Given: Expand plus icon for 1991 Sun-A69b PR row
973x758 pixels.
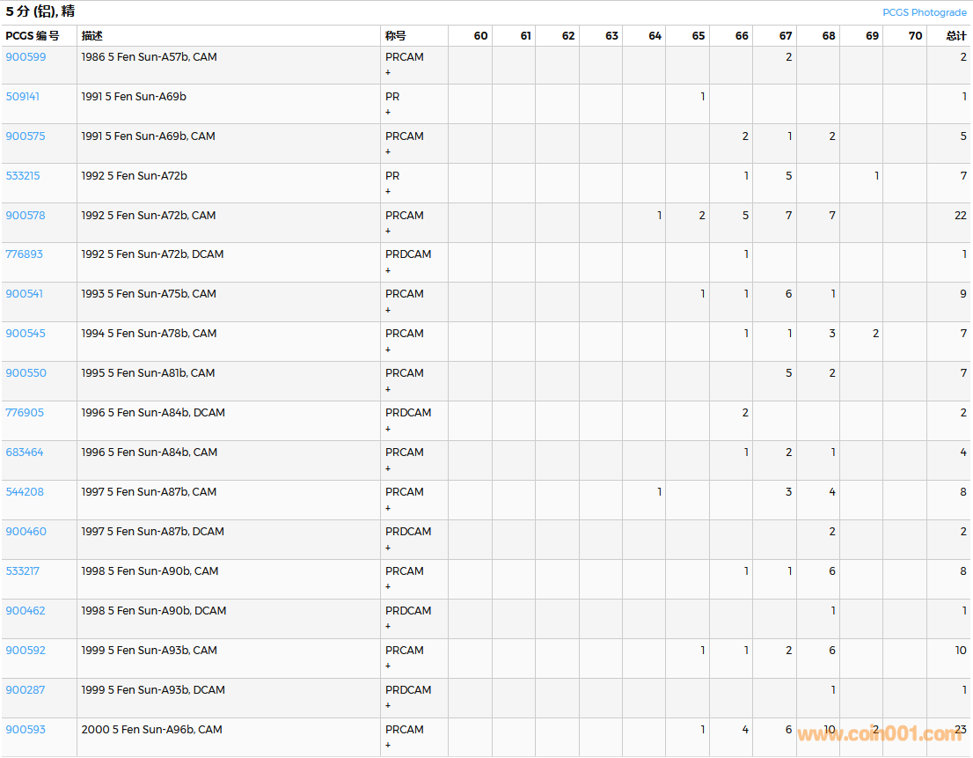Looking at the screenshot, I should coord(388,112).
